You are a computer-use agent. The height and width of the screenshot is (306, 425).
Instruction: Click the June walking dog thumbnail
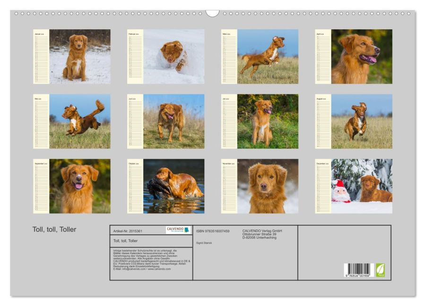click(x=166, y=121)
